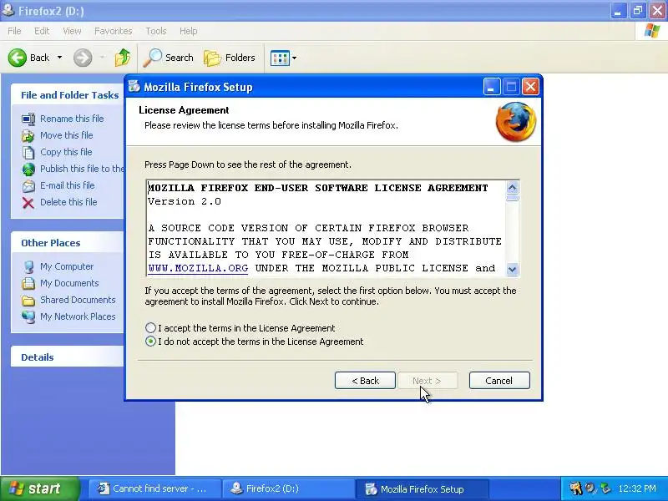Click Cancel in the Firefox Setup dialog
The image size is (668, 501).
[499, 381]
